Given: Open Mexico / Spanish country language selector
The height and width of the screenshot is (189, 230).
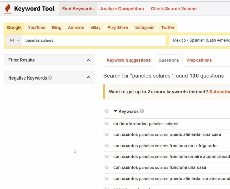Looking at the screenshot, I should [200, 40].
